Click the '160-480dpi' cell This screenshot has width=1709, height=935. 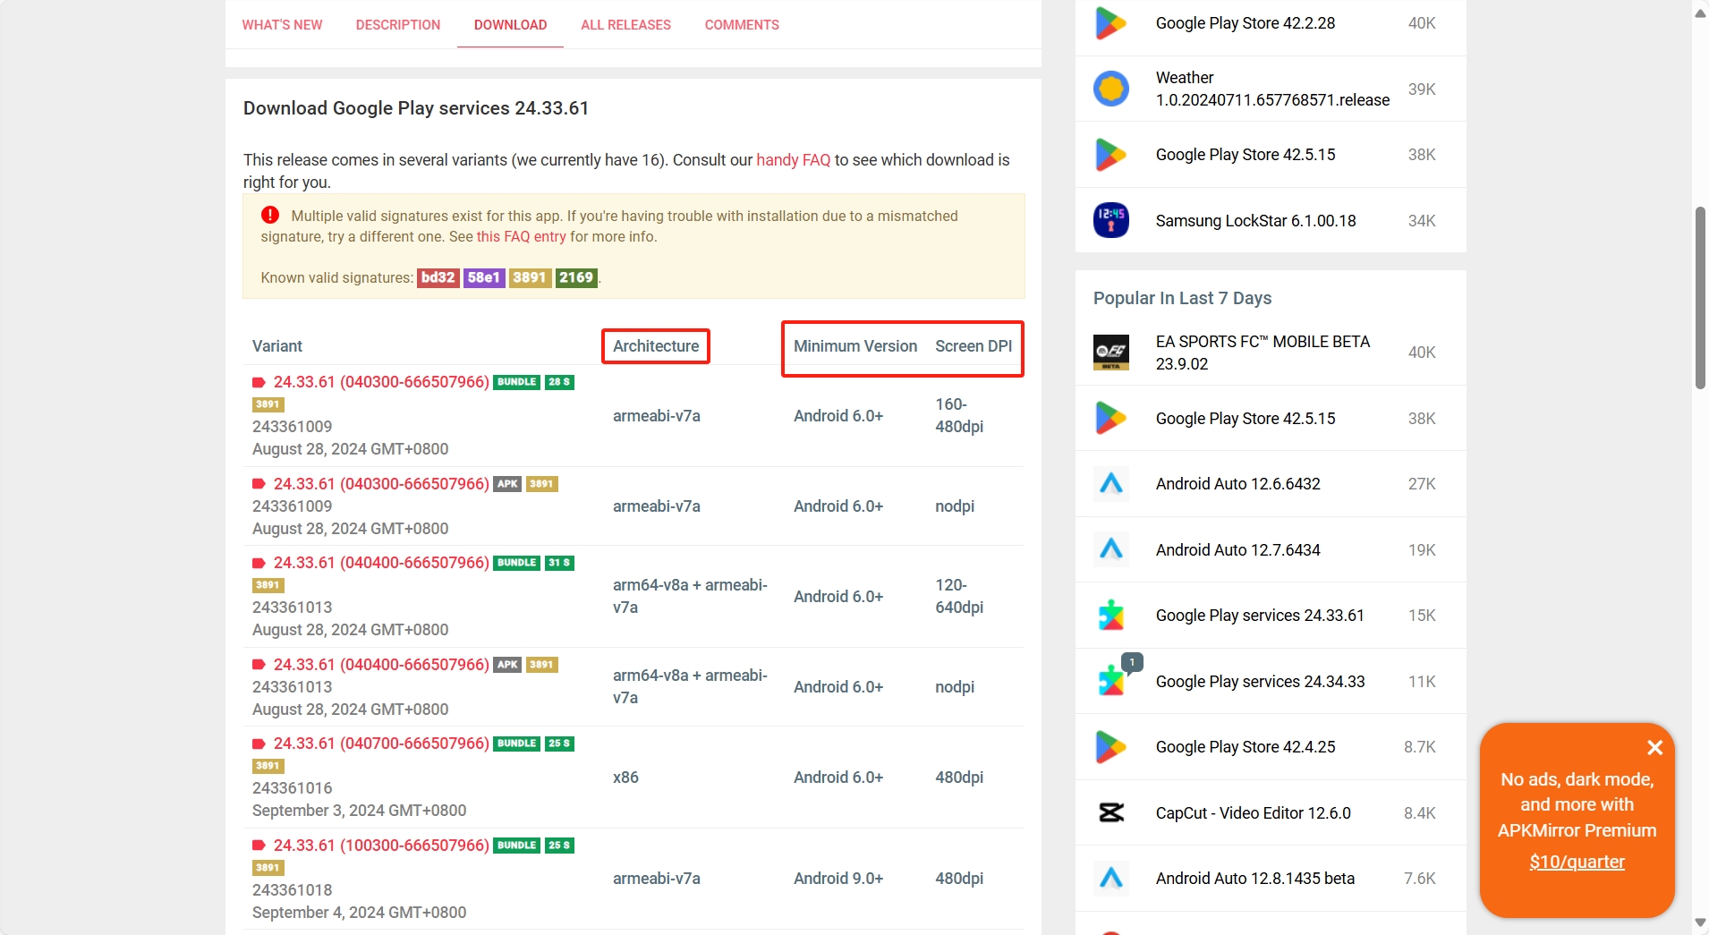pos(959,416)
